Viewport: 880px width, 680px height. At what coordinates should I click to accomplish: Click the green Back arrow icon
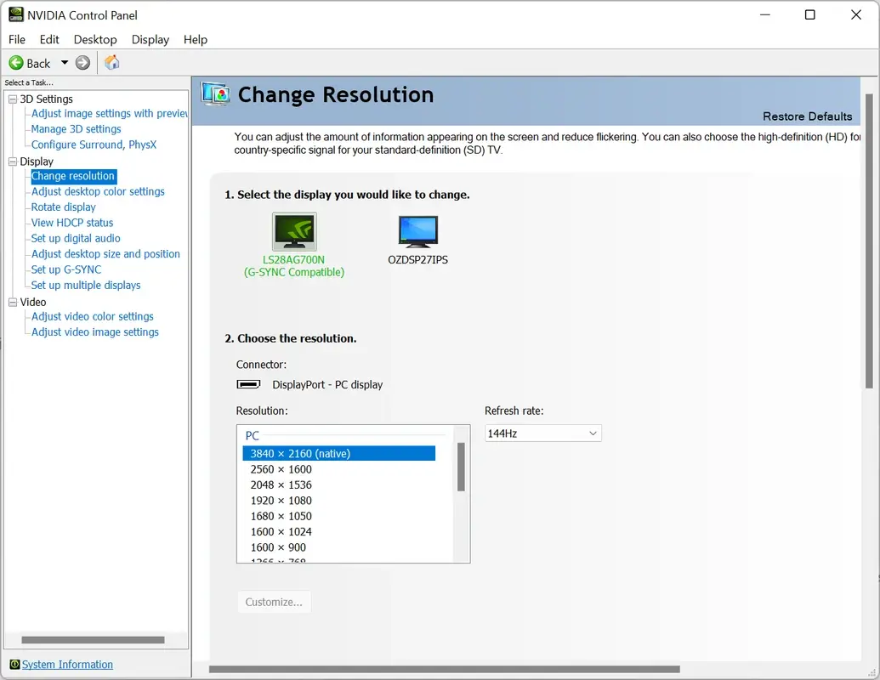pos(15,62)
